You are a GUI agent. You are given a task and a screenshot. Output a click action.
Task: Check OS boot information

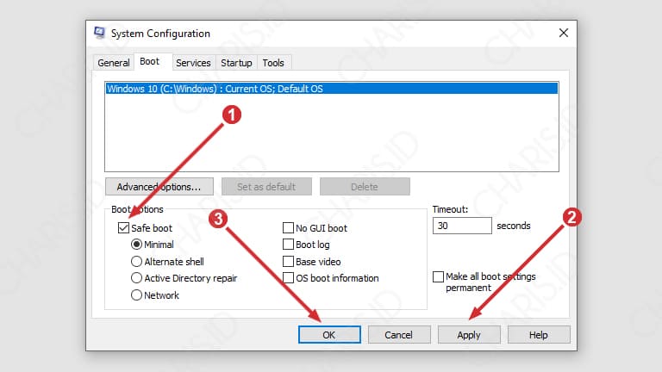[288, 278]
